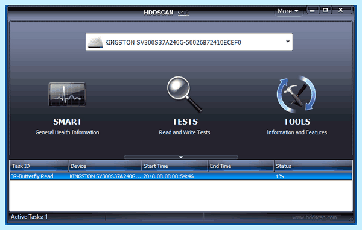The height and width of the screenshot is (230, 362).
Task: Click the drive icon in the device selector
Action: 95,42
